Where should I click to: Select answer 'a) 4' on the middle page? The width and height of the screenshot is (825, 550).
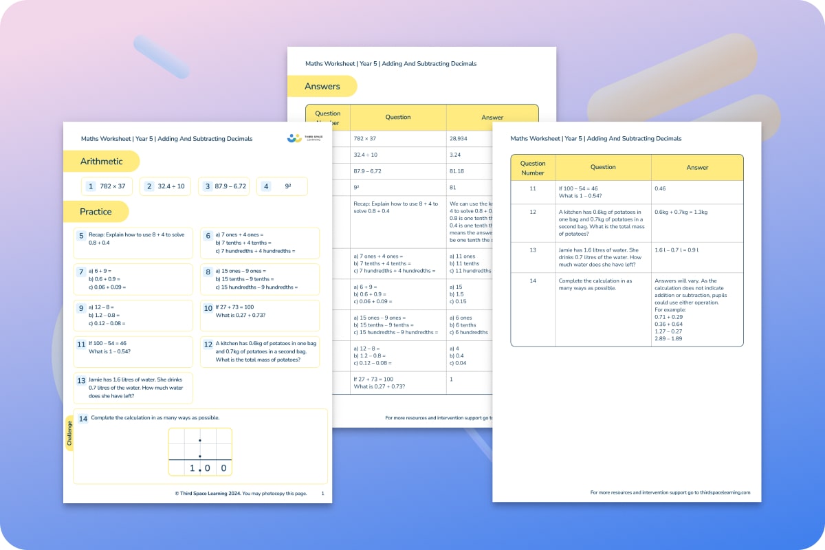pyautogui.click(x=455, y=348)
